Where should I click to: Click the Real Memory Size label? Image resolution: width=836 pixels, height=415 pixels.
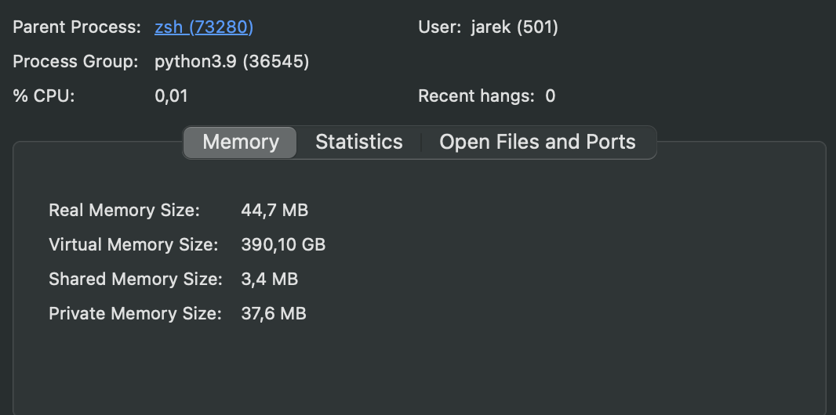pos(124,210)
